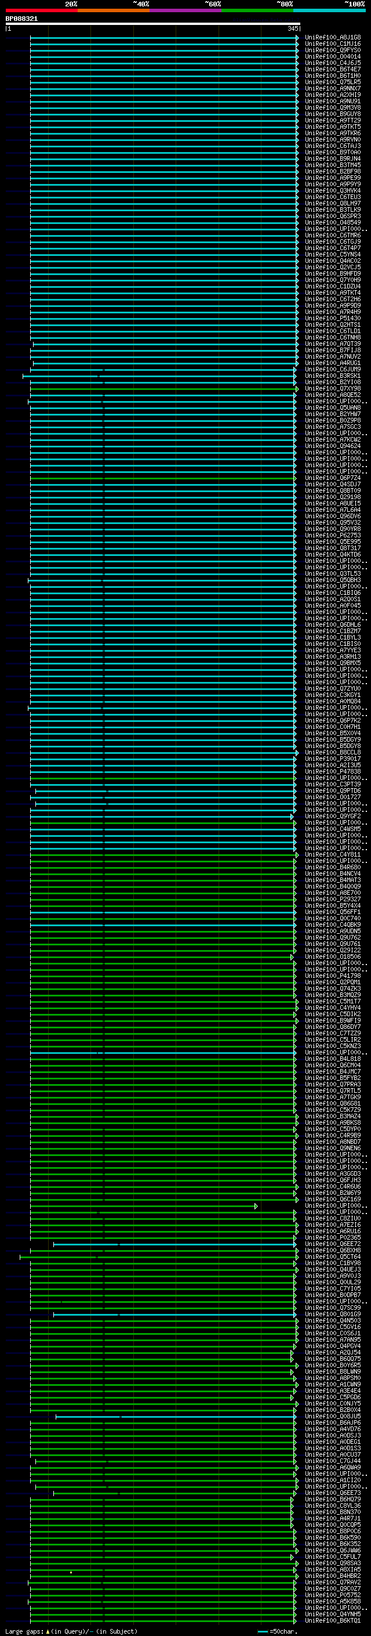The height and width of the screenshot is (1636, 371).
Task: Click the UniRef100_B9RJN4 entry
Action: pos(333,159)
